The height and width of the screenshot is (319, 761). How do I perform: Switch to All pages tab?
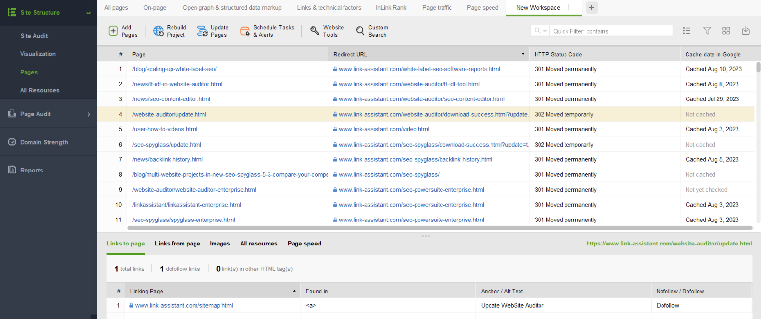[116, 8]
